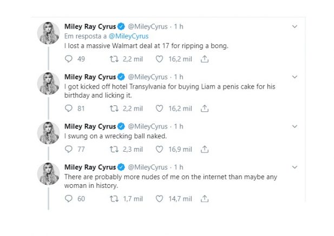Open options chevron on wrecking ball tweet
334x236 pixels.
click(x=294, y=126)
